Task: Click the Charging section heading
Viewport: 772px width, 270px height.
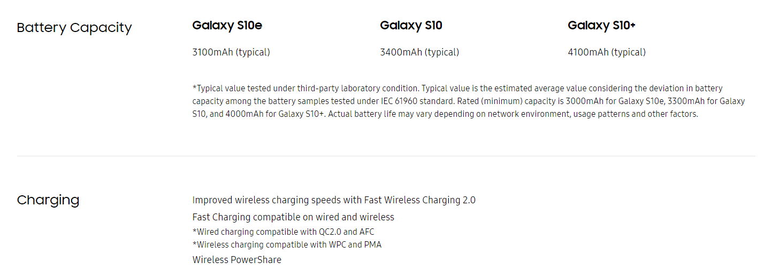Action: tap(48, 200)
